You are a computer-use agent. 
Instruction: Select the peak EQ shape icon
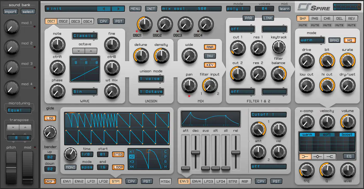point(317,157)
